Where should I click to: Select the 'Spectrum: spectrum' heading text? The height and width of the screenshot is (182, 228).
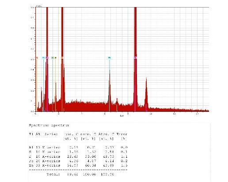coord(49,125)
